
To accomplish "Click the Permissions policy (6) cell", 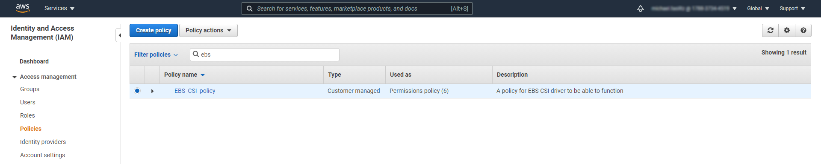I will 419,91.
